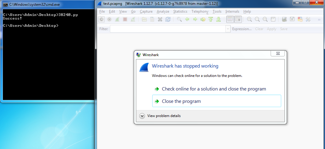Open the Edit menu
The image size is (325, 149).
tap(112, 11)
